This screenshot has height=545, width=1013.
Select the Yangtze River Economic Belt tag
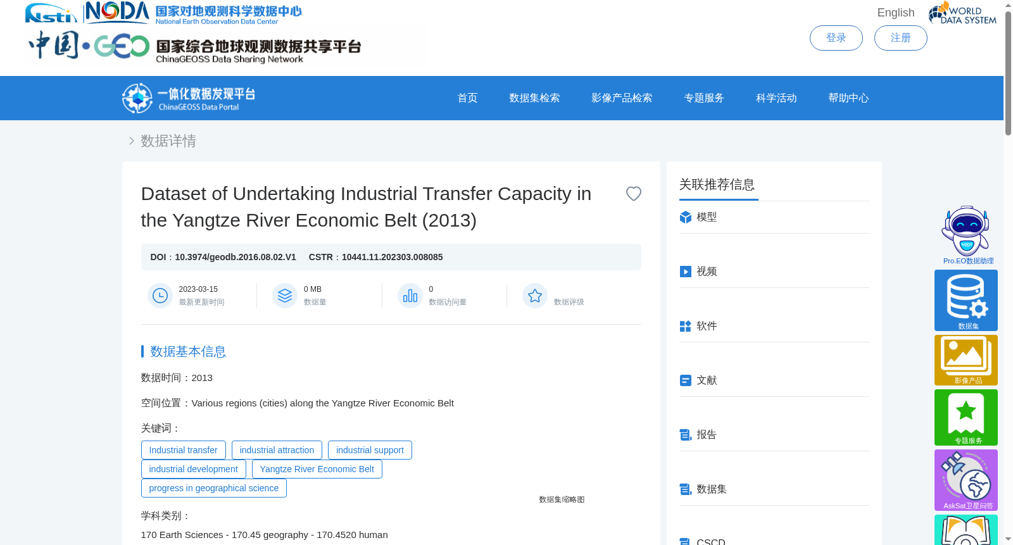coord(317,469)
